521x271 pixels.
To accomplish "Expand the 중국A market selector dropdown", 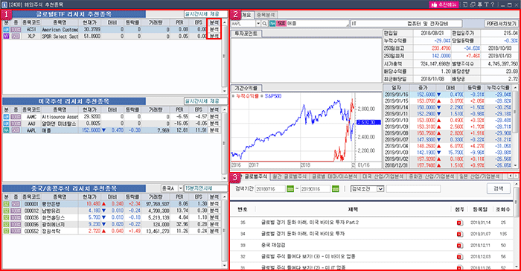I will (180, 188).
